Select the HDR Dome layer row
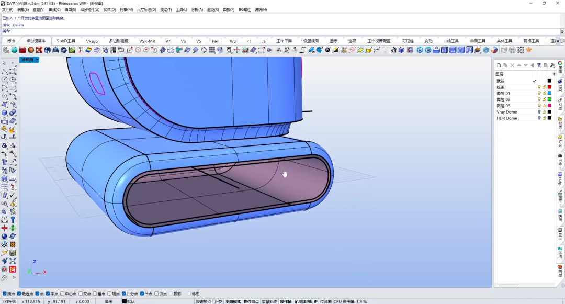 524,118
